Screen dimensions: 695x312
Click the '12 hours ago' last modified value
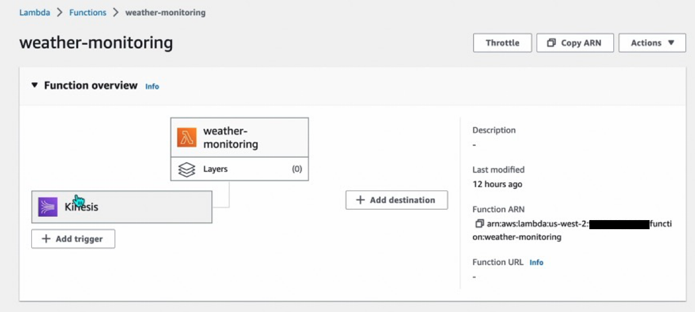[x=497, y=184]
